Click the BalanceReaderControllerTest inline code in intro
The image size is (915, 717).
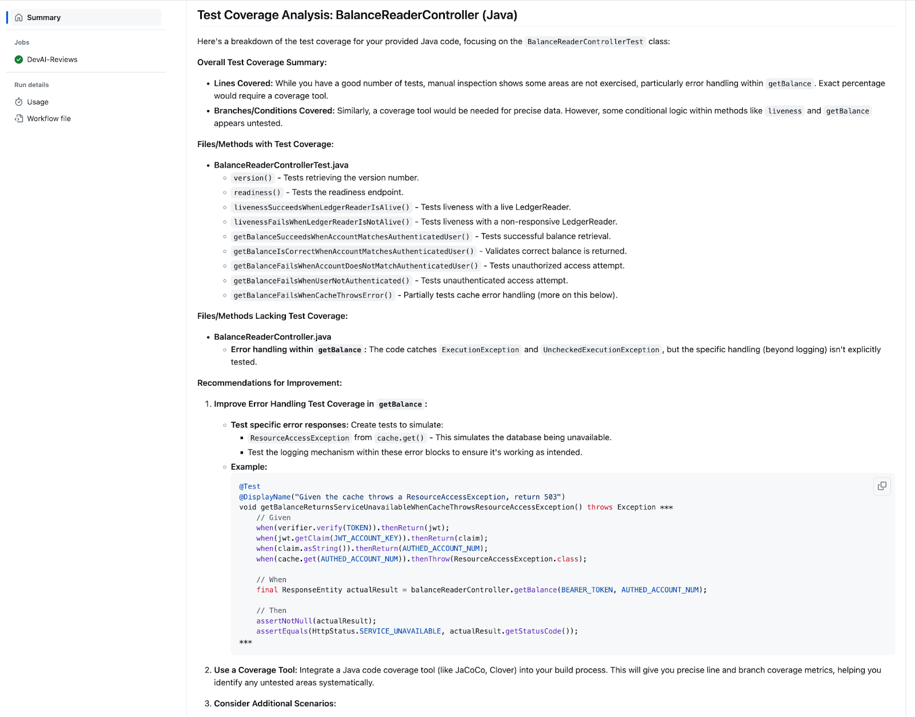585,42
